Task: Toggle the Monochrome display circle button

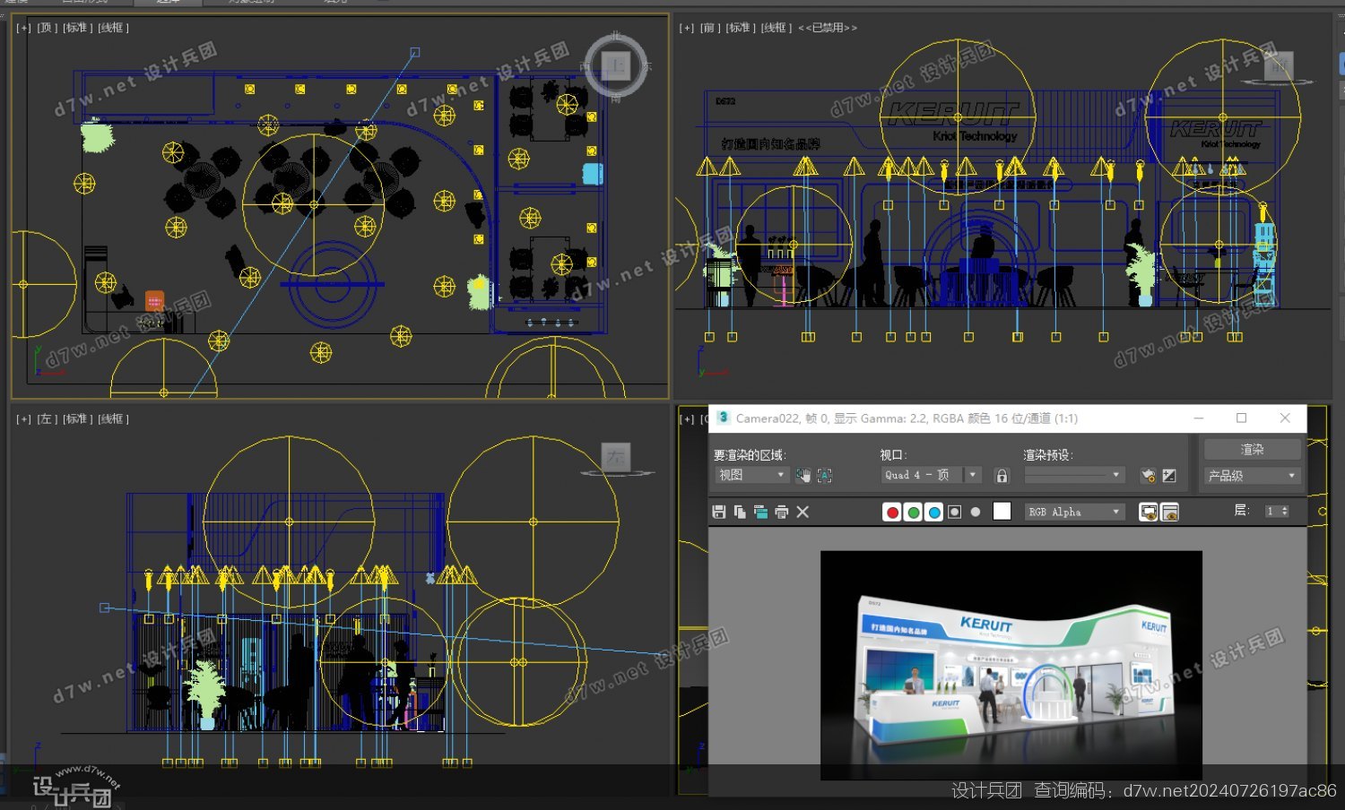Action: click(x=976, y=512)
